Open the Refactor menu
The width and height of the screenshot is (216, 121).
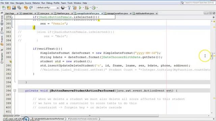[36, 3]
